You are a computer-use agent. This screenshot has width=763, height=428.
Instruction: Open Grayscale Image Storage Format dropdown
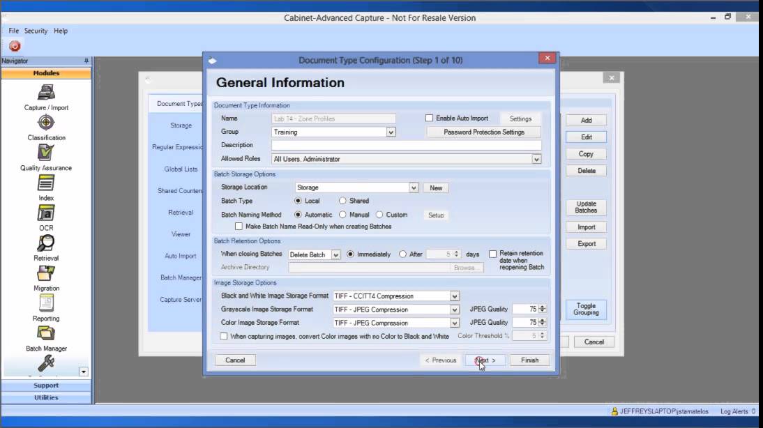[454, 309]
